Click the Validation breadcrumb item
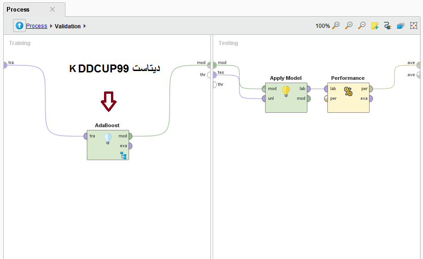Image resolution: width=423 pixels, height=259 pixels. [67, 26]
